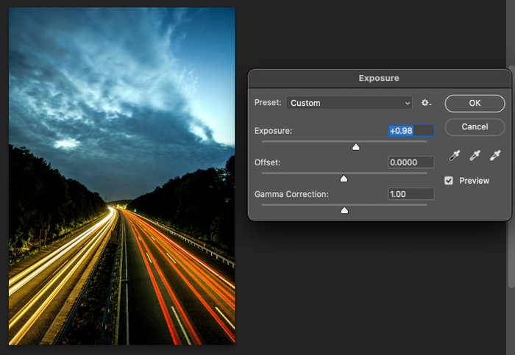The width and height of the screenshot is (515, 355).
Task: Click the Exposure dialog title bar
Action: coord(379,79)
